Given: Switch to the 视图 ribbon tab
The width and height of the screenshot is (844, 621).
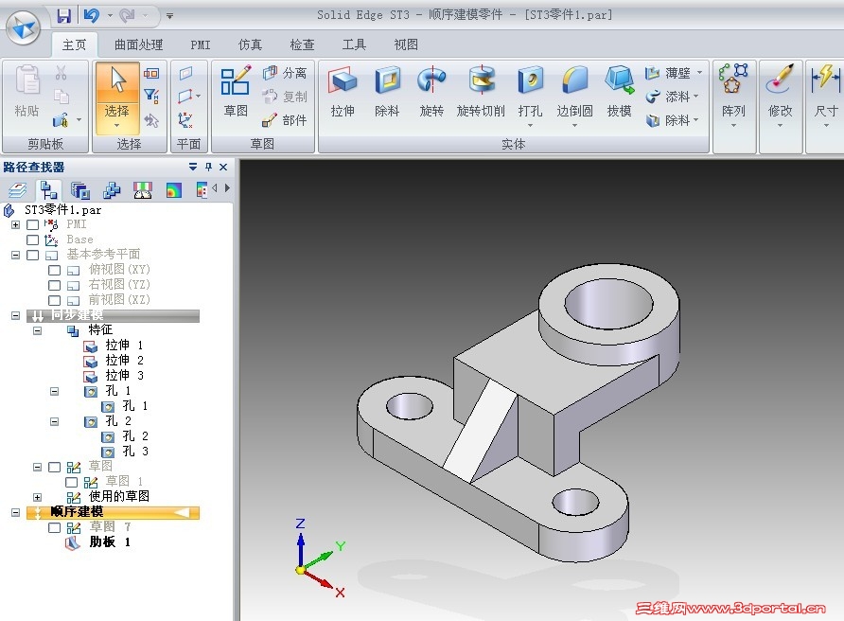Looking at the screenshot, I should (406, 44).
